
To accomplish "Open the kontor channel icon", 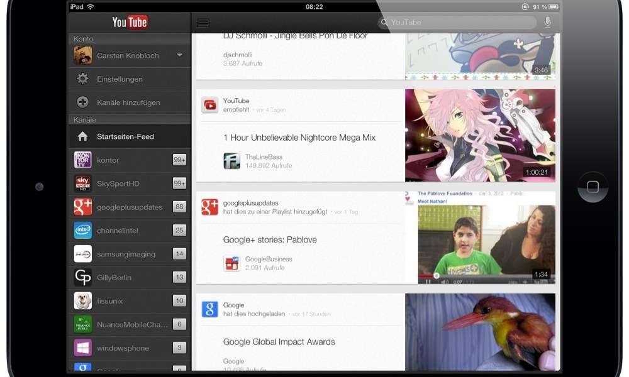I will click(83, 160).
